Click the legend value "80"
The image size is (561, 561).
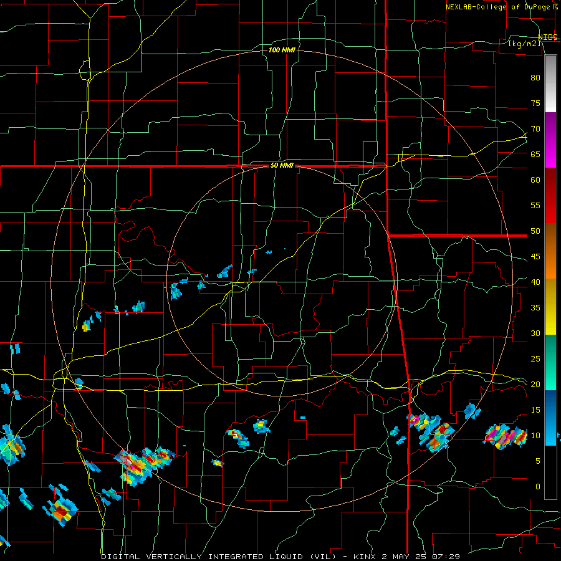535,78
